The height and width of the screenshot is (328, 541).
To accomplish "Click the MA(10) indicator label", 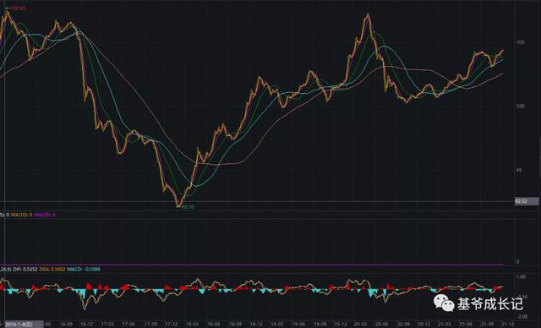I will (21, 215).
